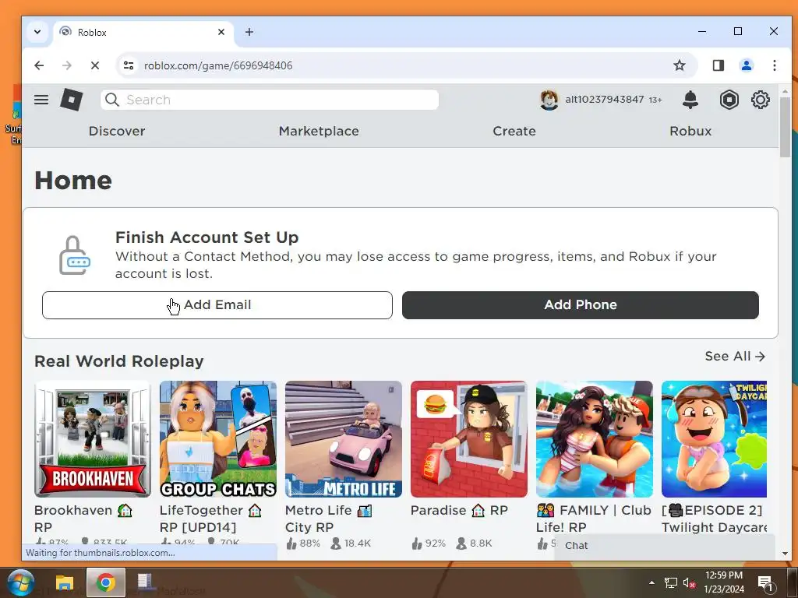This screenshot has width=798, height=598.
Task: Click the Finish Account Set Up heading
Action: (x=207, y=237)
